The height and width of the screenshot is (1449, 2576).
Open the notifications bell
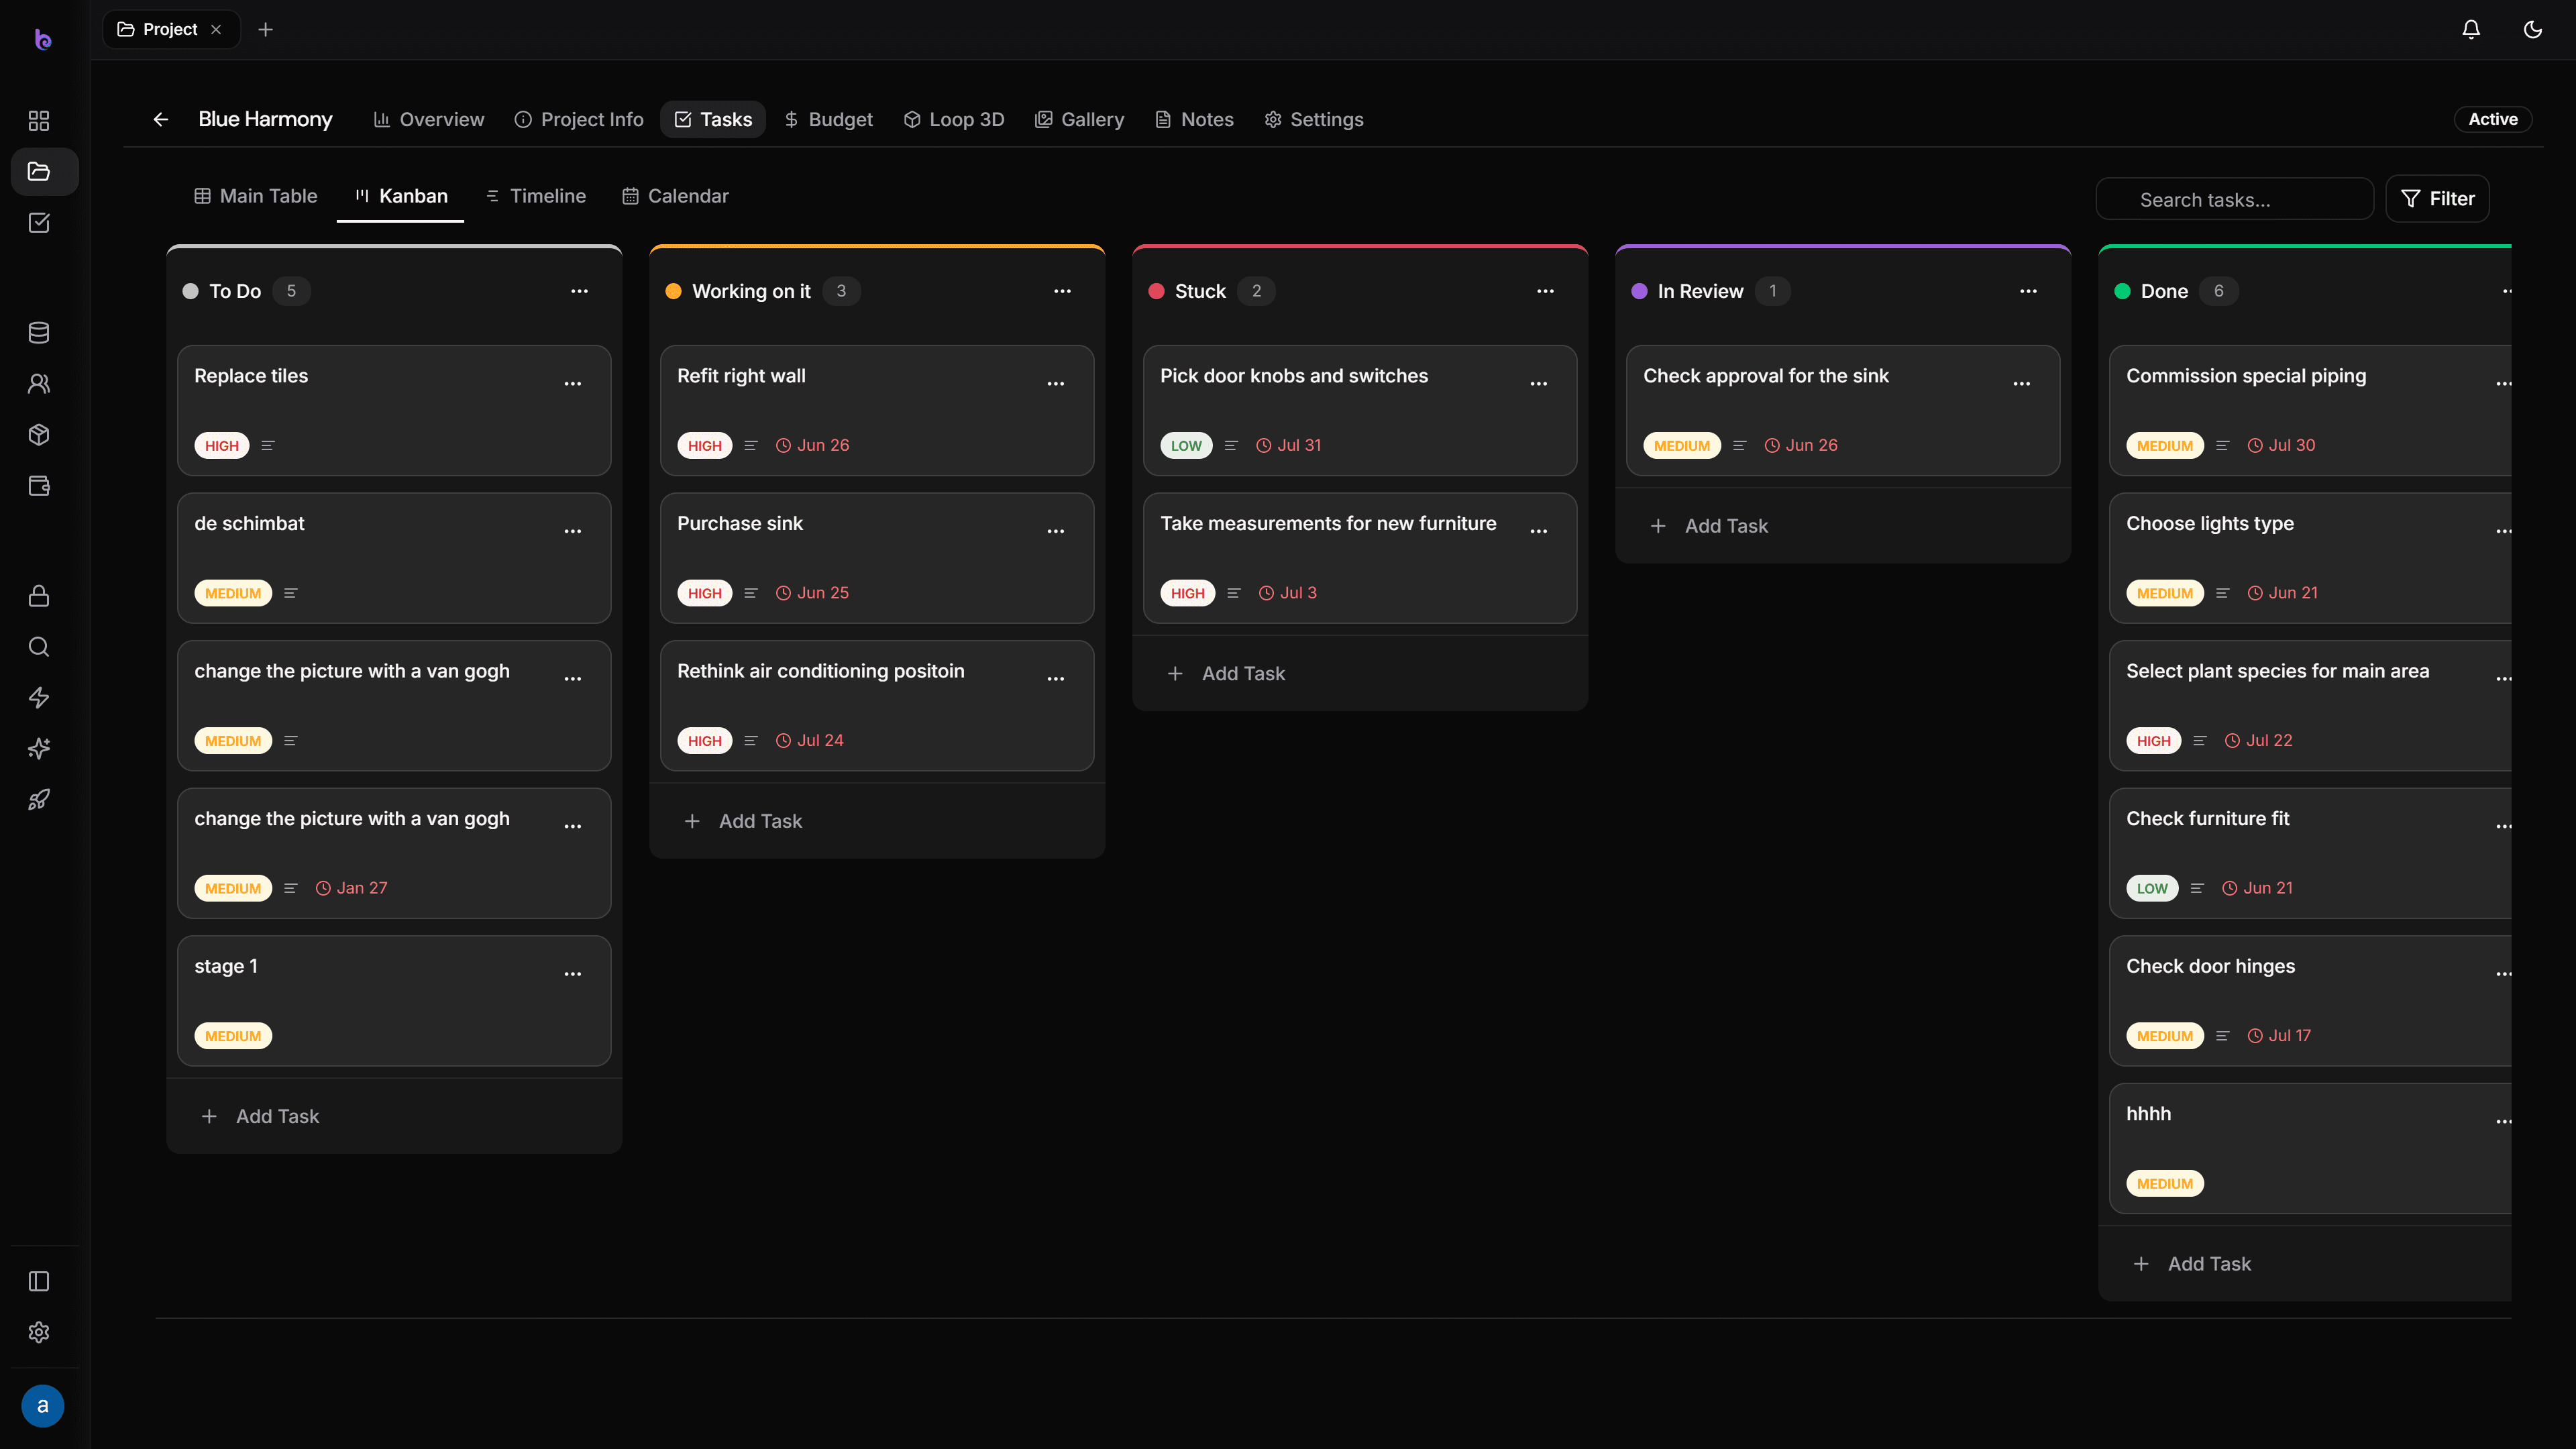(x=2471, y=30)
